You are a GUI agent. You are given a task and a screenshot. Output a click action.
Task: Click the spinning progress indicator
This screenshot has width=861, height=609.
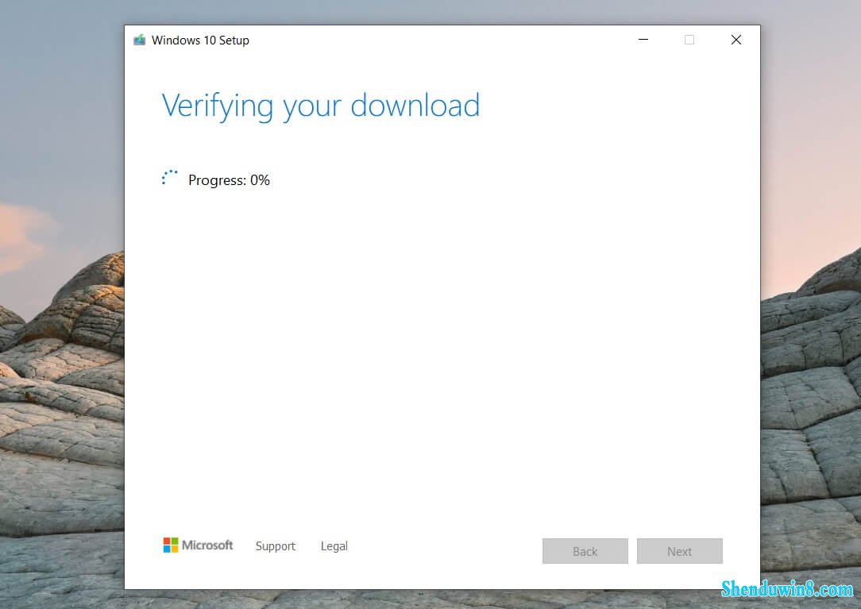click(170, 177)
